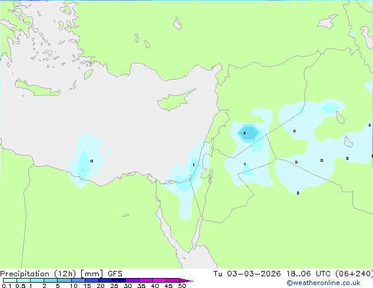
Task: Click the '0.1' legend scale label
Action: click(6, 286)
